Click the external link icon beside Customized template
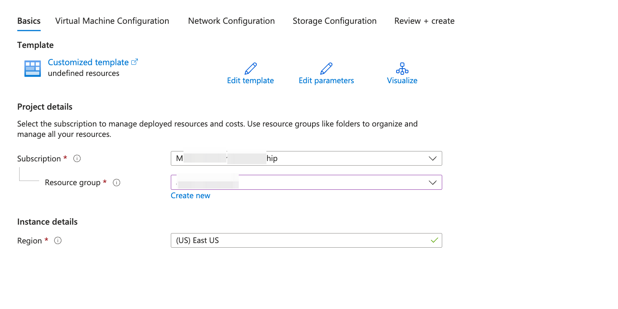This screenshot has height=309, width=618. 134,62
